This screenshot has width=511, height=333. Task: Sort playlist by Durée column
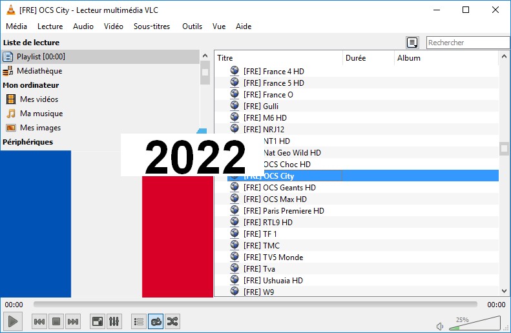[x=368, y=58]
